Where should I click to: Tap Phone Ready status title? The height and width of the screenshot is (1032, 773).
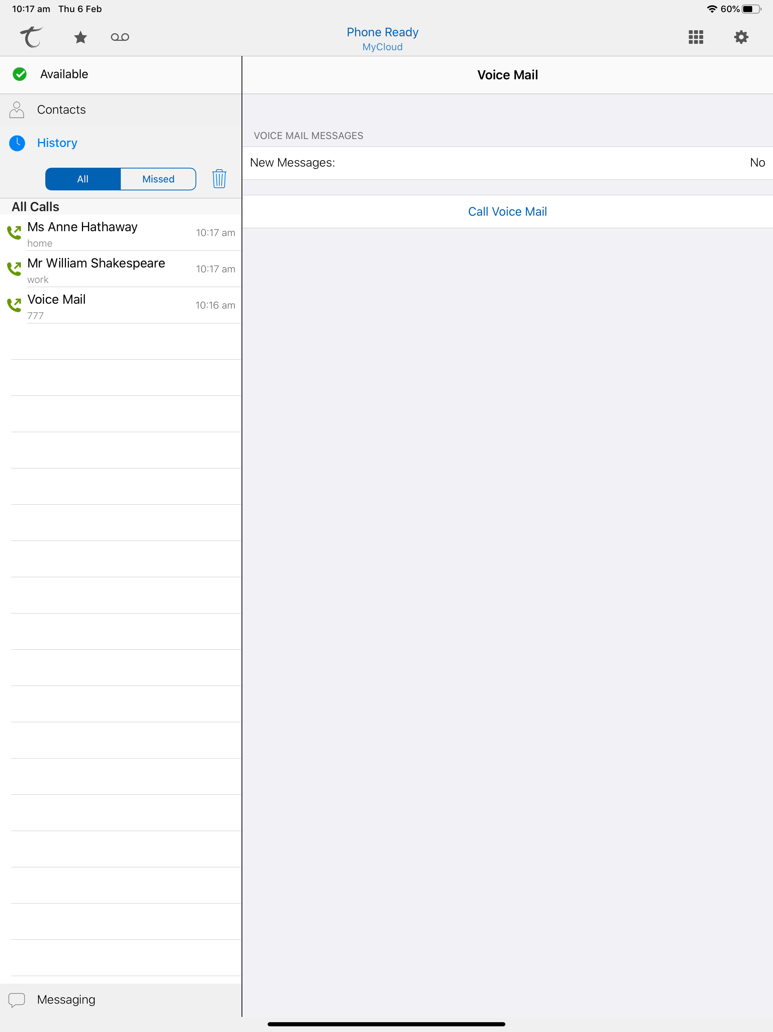coord(382,32)
